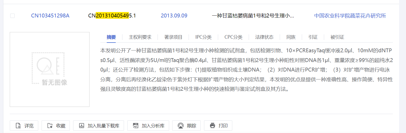The height and width of the screenshot is (133, 406).
Task: Click the 暂无图像 placeholder thumbnail
Action: point(50,69)
